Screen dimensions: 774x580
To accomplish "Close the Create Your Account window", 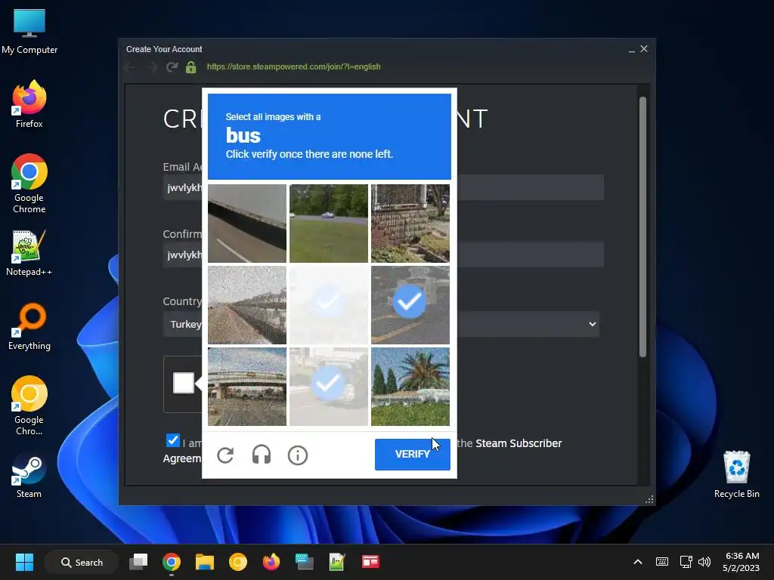I will [644, 49].
